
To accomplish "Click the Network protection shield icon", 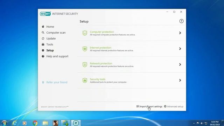I will click(x=85, y=64).
